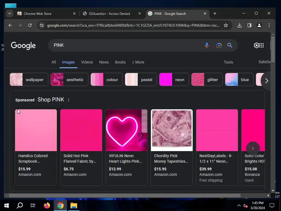Click the Solid Hot Pink Flannel Fabric title
281x211 pixels.
[80, 159]
